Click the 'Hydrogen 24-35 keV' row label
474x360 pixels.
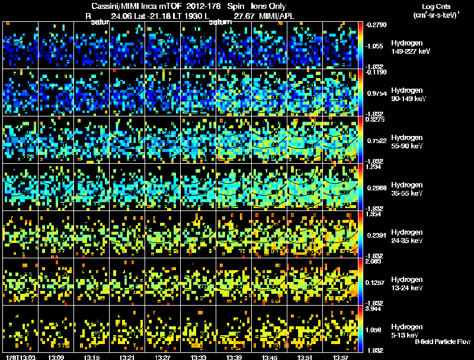click(x=407, y=236)
